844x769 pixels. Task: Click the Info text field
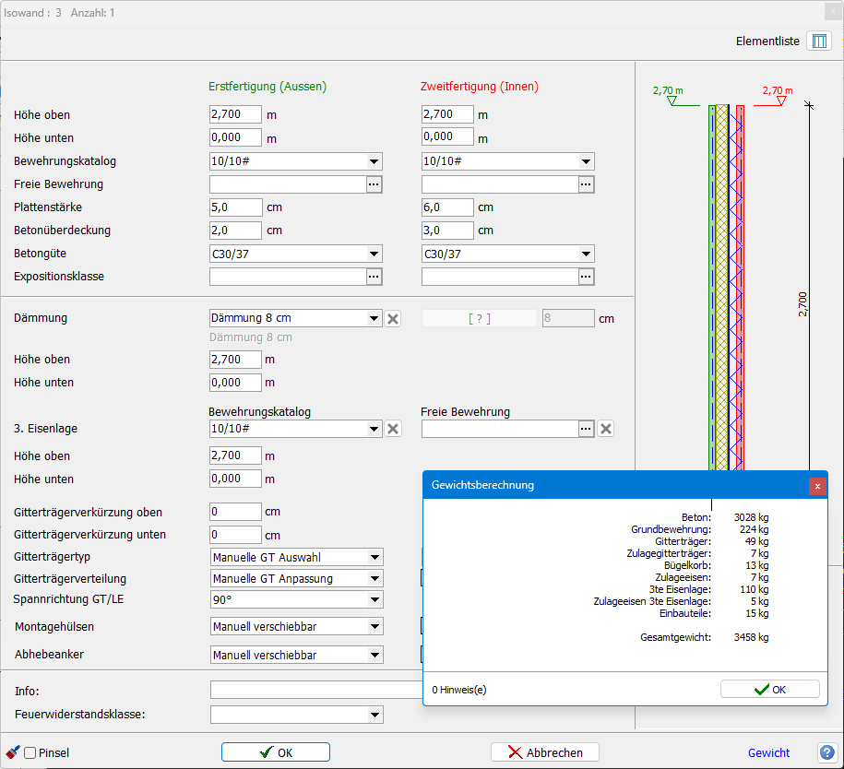coord(316,690)
